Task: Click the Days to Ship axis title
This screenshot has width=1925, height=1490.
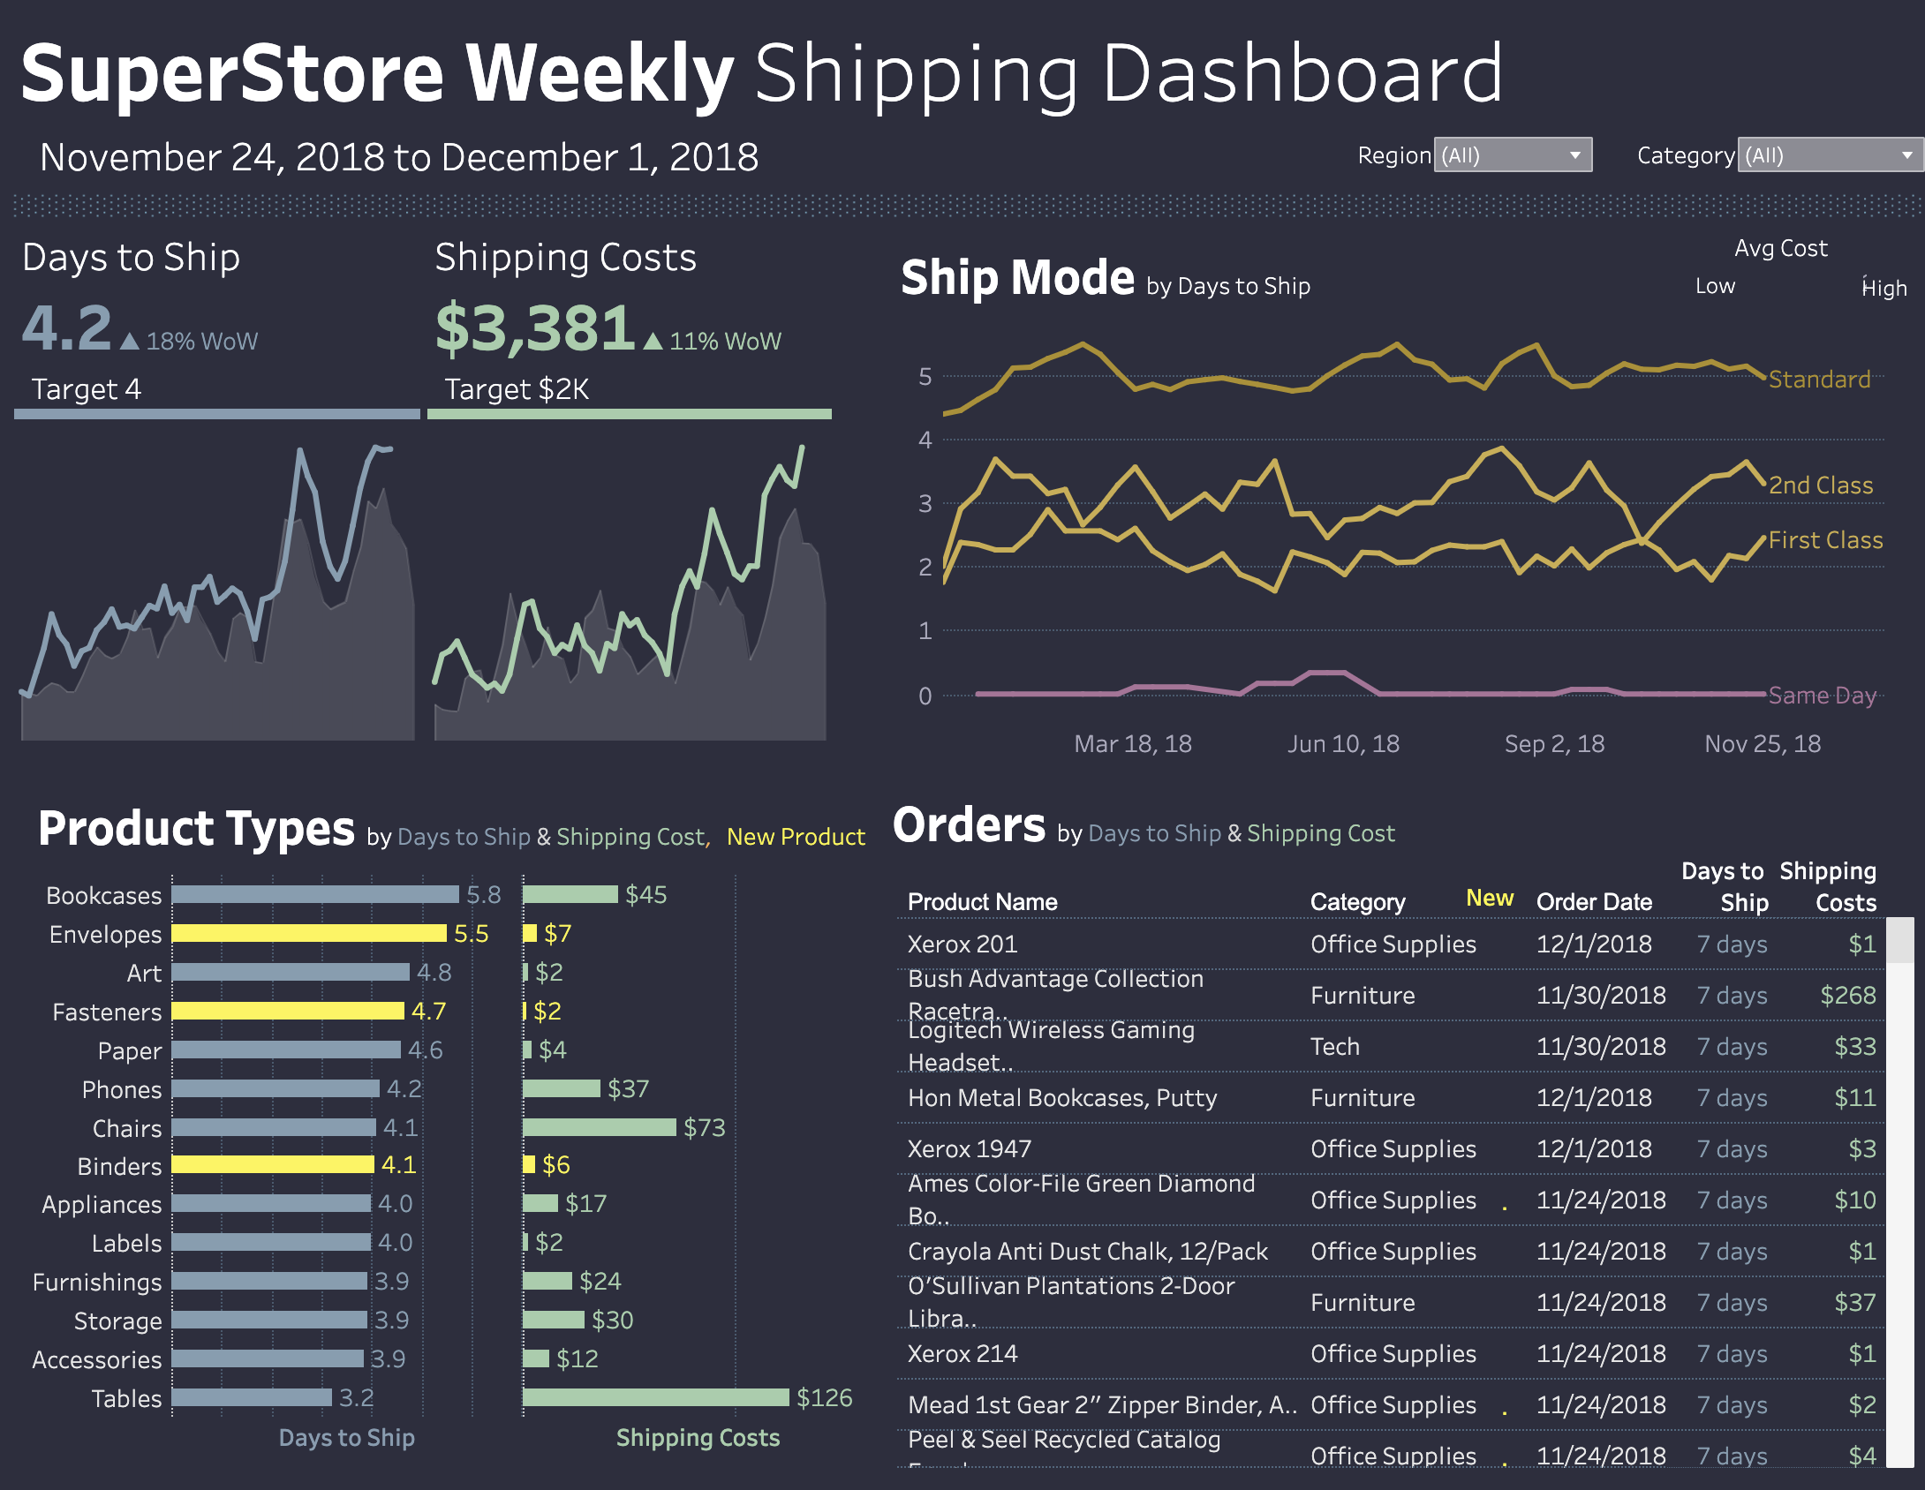Action: point(346,1437)
